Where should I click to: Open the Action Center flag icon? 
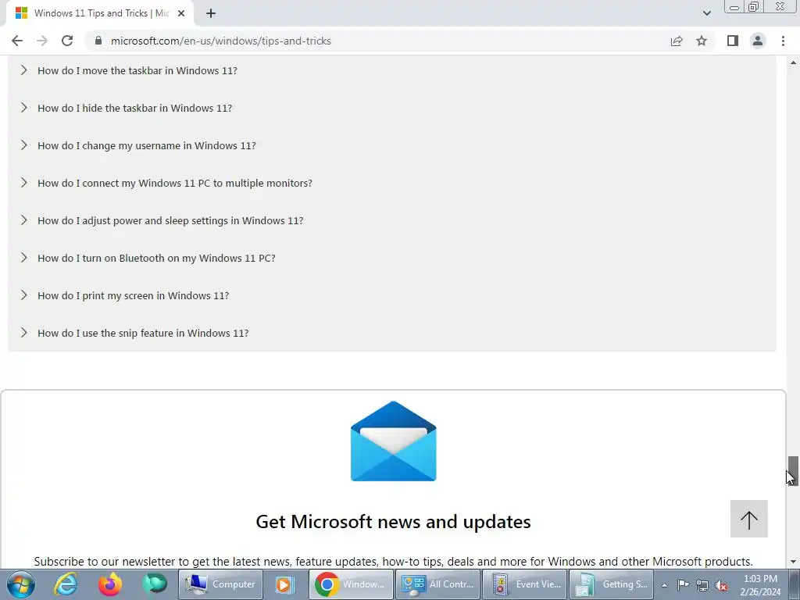pyautogui.click(x=683, y=584)
